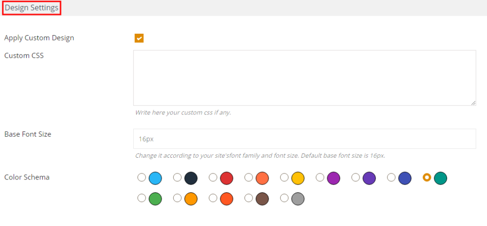Select the indigo blue color schema radio
487x226 pixels.
coord(391,178)
